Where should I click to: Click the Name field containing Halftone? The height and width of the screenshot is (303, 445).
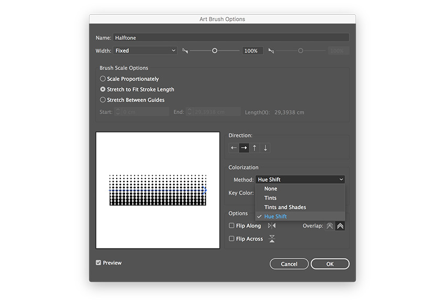(231, 38)
